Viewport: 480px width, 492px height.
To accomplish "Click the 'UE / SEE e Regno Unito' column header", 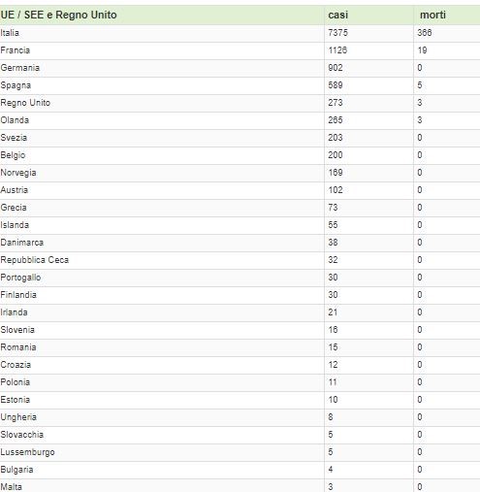I will 58,15.
